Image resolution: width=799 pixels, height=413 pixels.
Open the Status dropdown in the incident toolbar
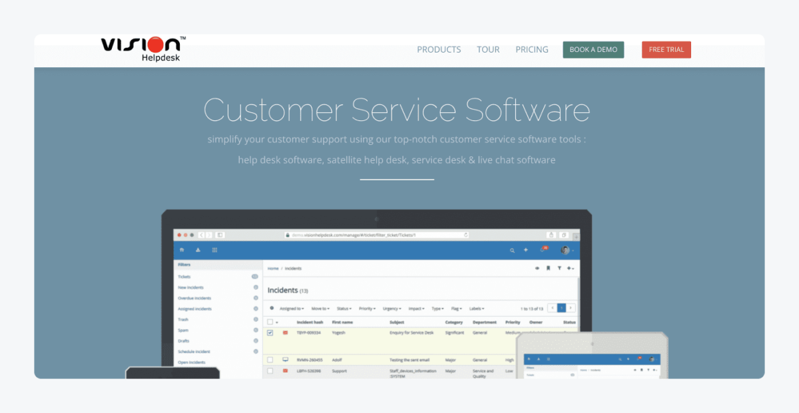tap(344, 309)
